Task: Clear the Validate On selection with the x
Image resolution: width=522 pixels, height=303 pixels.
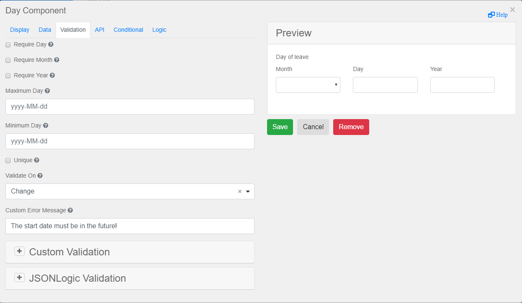Action: coord(239,191)
